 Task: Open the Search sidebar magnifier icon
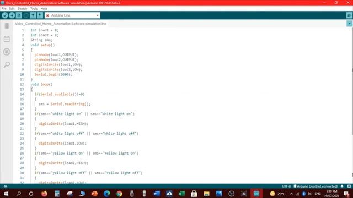pos(7,65)
